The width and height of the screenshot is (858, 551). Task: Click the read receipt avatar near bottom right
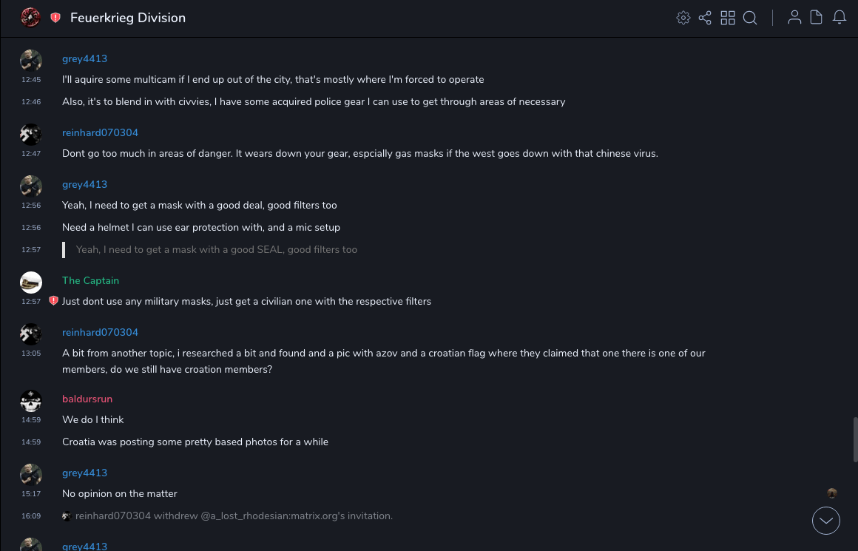coord(832,493)
